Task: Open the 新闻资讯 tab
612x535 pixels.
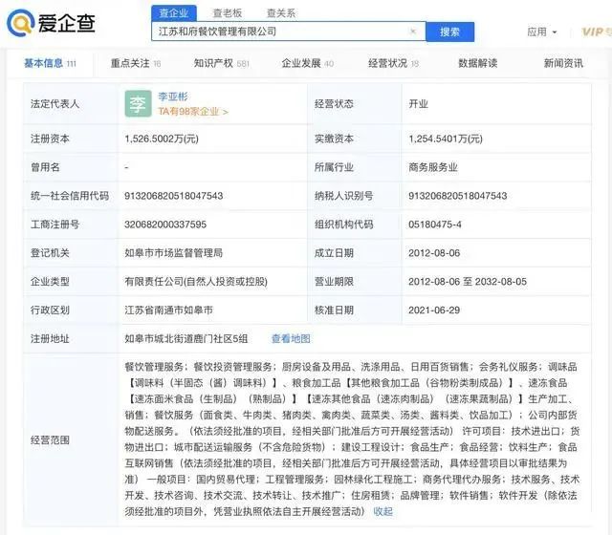Action: pyautogui.click(x=563, y=63)
